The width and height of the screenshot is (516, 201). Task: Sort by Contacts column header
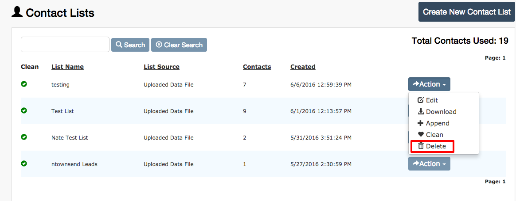click(x=257, y=67)
